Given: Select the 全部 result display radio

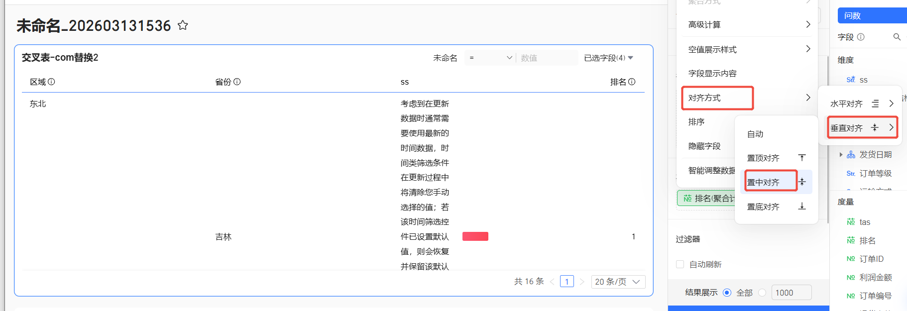Looking at the screenshot, I should [727, 293].
